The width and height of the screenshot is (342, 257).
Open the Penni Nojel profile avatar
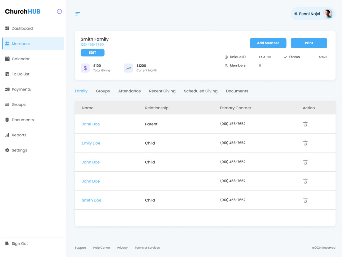click(328, 14)
